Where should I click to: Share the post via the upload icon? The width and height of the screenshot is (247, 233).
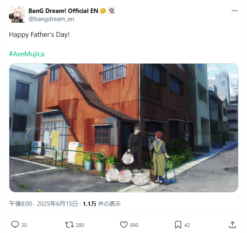(232, 224)
